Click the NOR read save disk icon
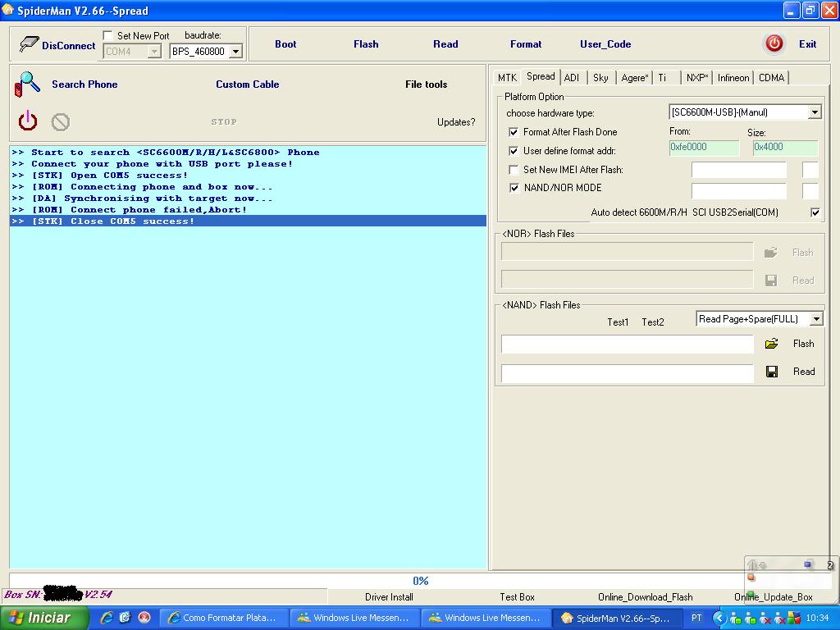The width and height of the screenshot is (840, 630). (771, 281)
